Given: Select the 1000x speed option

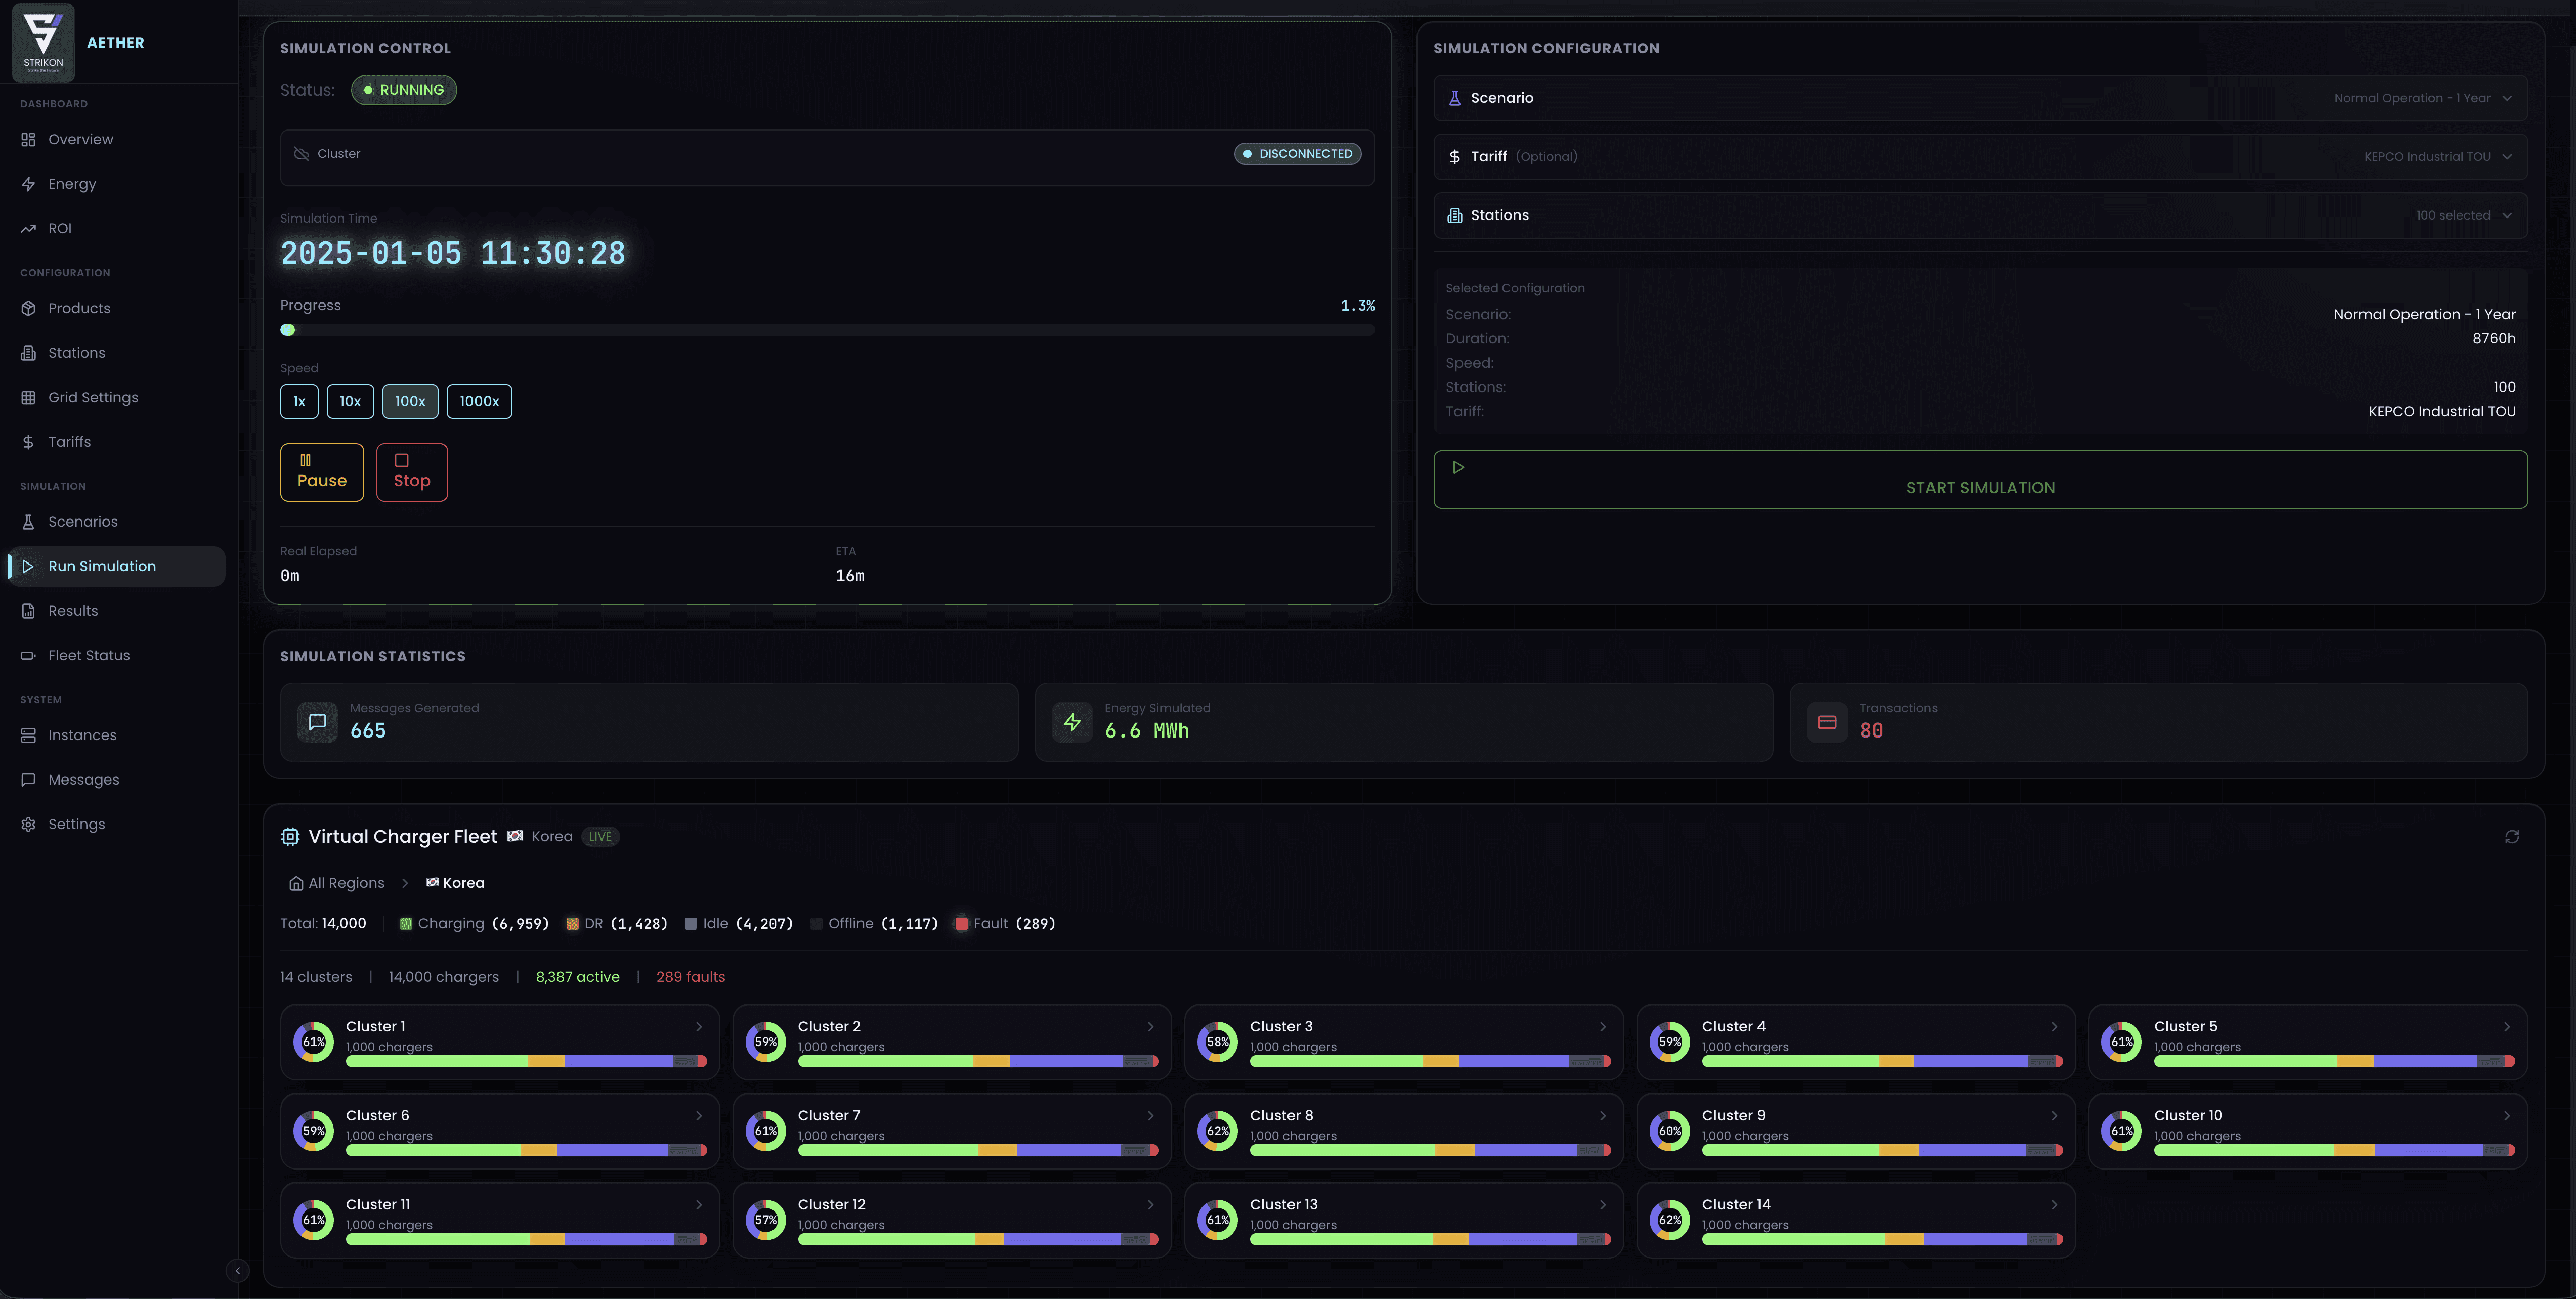Looking at the screenshot, I should 479,401.
